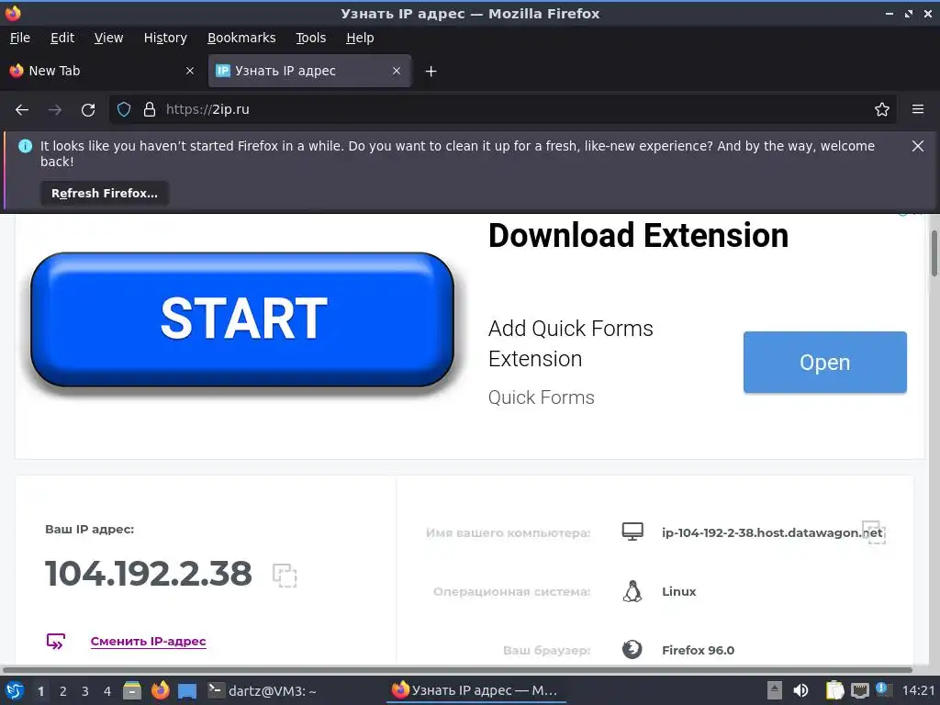This screenshot has width=940, height=705.
Task: Click the network monitor tray icon
Action: click(x=859, y=690)
